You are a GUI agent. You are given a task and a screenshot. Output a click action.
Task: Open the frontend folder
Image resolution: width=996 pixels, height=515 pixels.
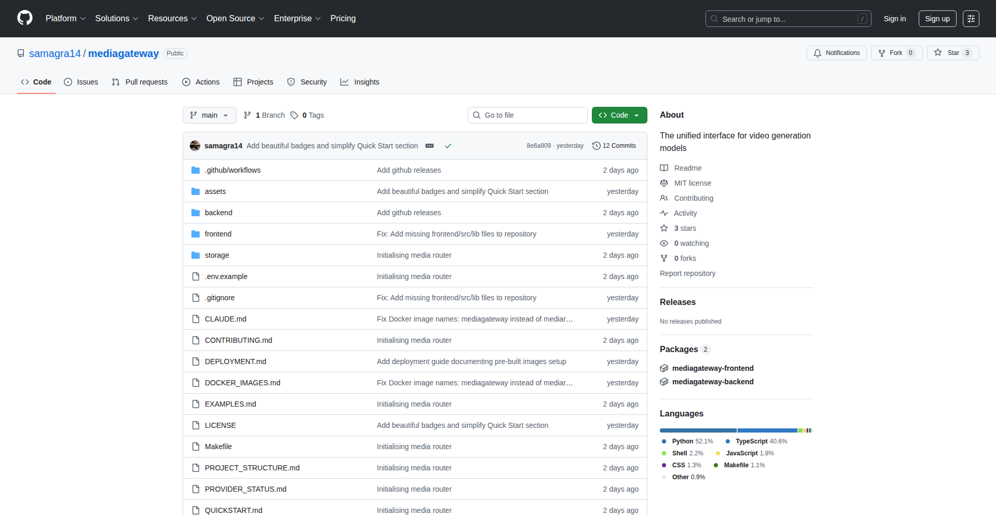tap(218, 234)
